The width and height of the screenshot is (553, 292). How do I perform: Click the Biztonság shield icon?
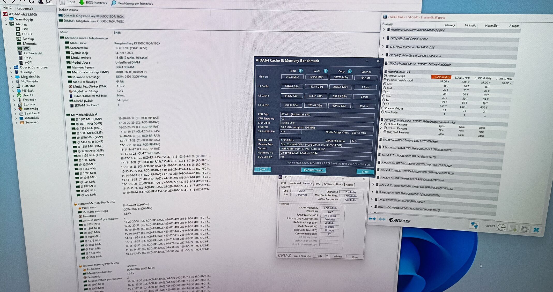[x=20, y=109]
